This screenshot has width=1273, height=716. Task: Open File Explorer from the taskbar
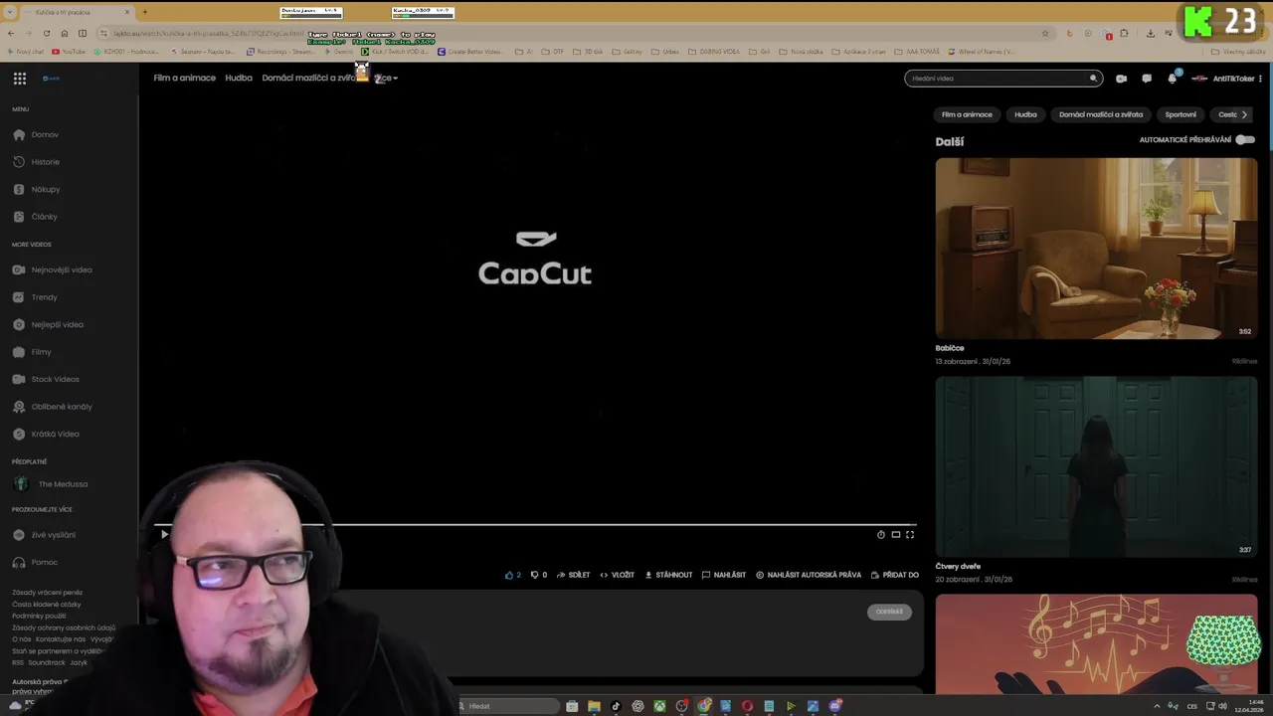tap(594, 706)
